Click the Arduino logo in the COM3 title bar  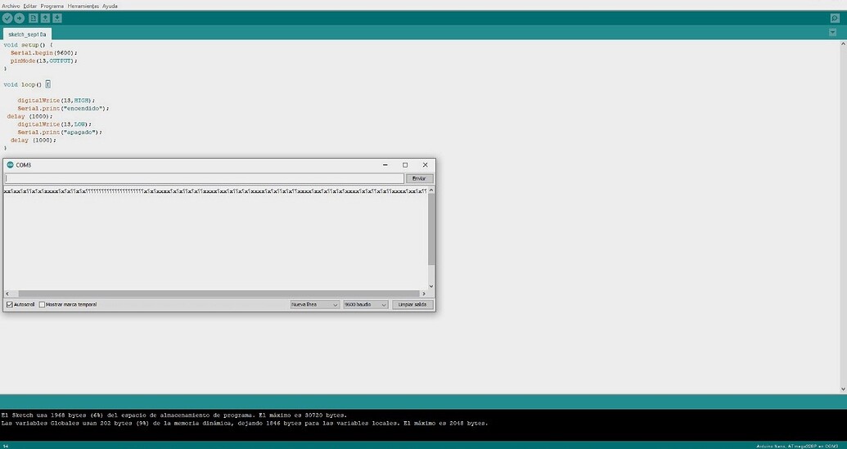coord(10,164)
